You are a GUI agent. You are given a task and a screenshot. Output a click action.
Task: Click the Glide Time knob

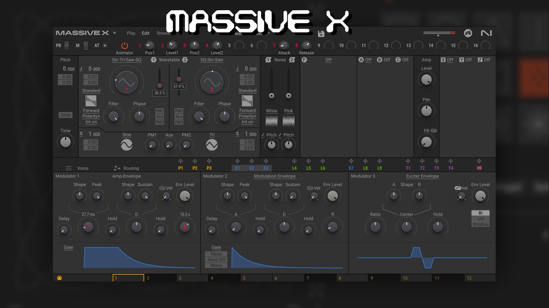coord(65,142)
